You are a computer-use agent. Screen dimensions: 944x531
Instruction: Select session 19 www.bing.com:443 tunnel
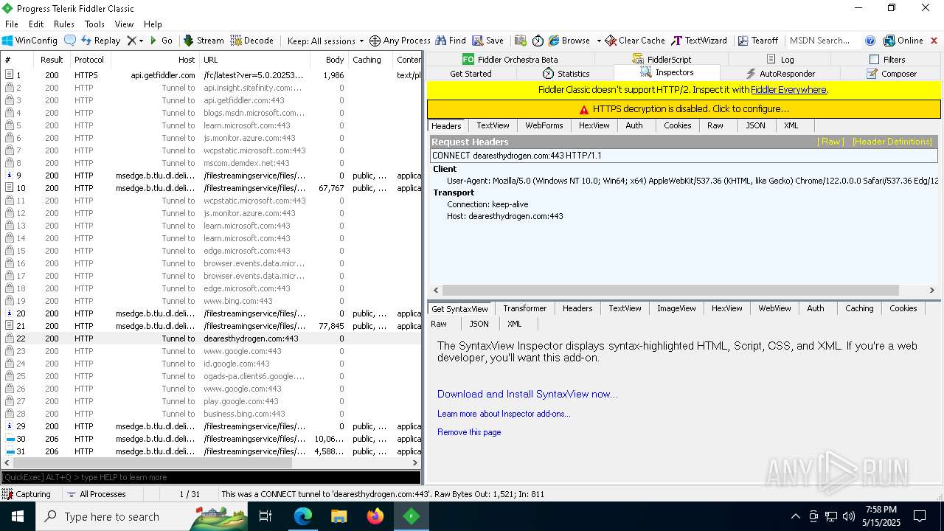(x=211, y=301)
